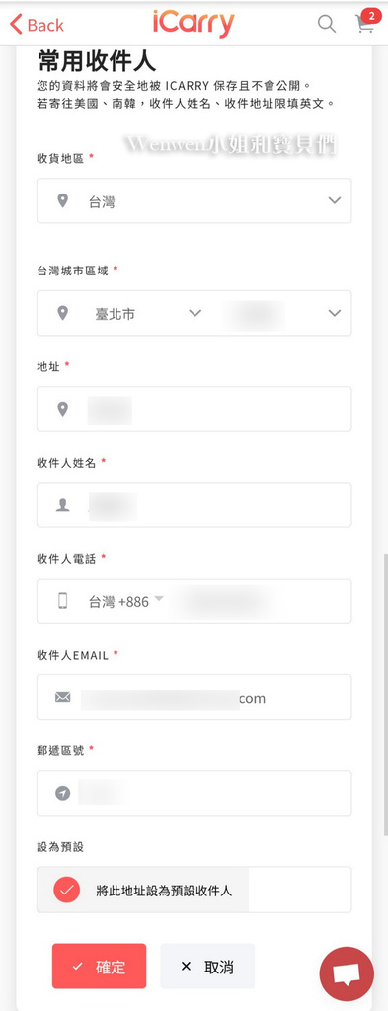Screen dimensions: 388x1011
Task: Cancel with the 取消 button
Action: click(x=207, y=966)
